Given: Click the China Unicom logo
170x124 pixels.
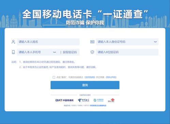Looking at the screenshot, I should pyautogui.click(x=111, y=100).
